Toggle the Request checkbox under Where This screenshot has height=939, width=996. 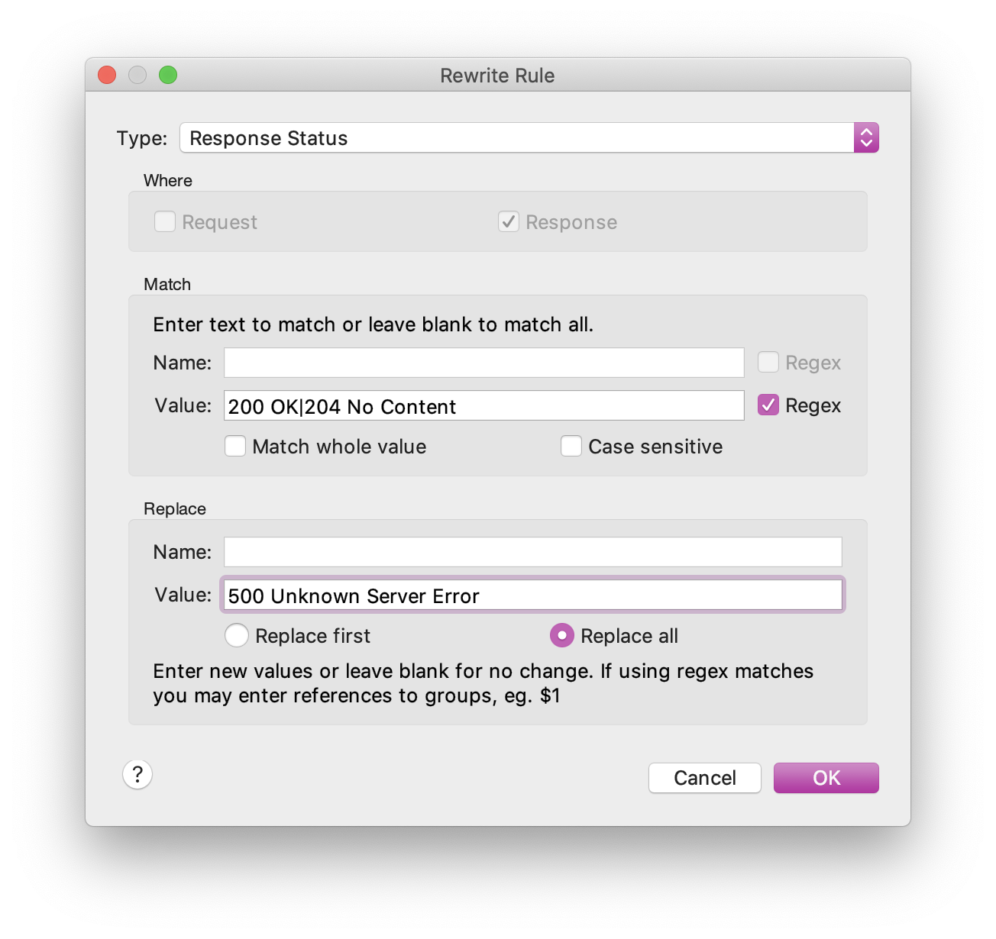(165, 221)
